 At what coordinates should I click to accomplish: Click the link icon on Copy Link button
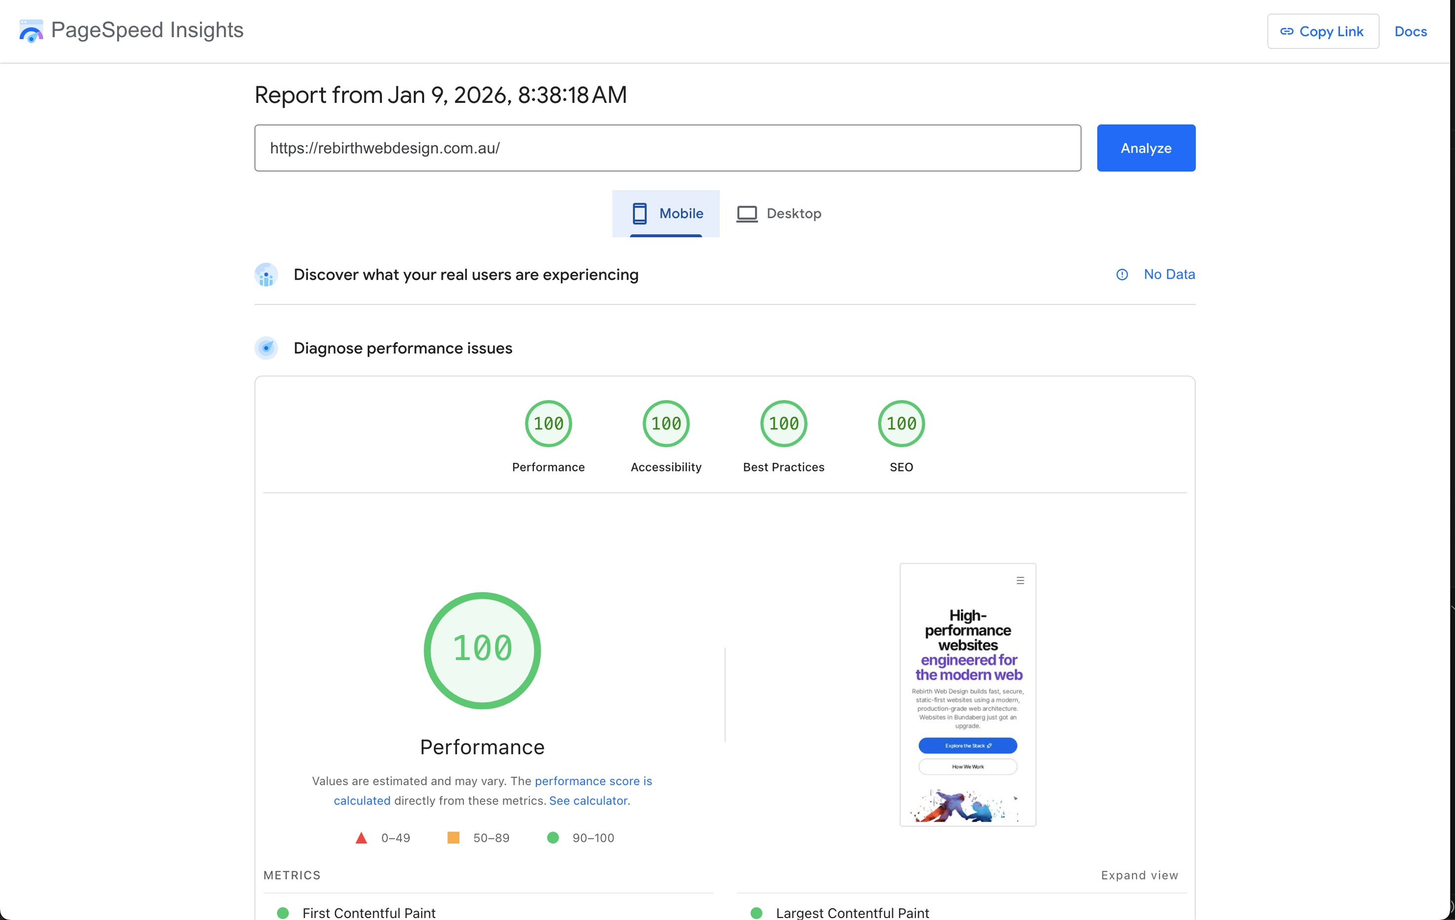[1288, 31]
